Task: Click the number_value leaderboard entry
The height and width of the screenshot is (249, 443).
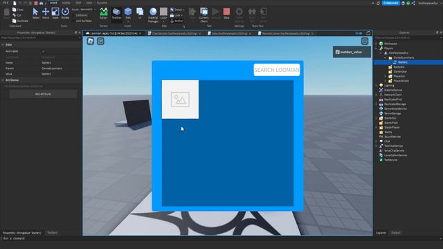Action: coord(352,52)
